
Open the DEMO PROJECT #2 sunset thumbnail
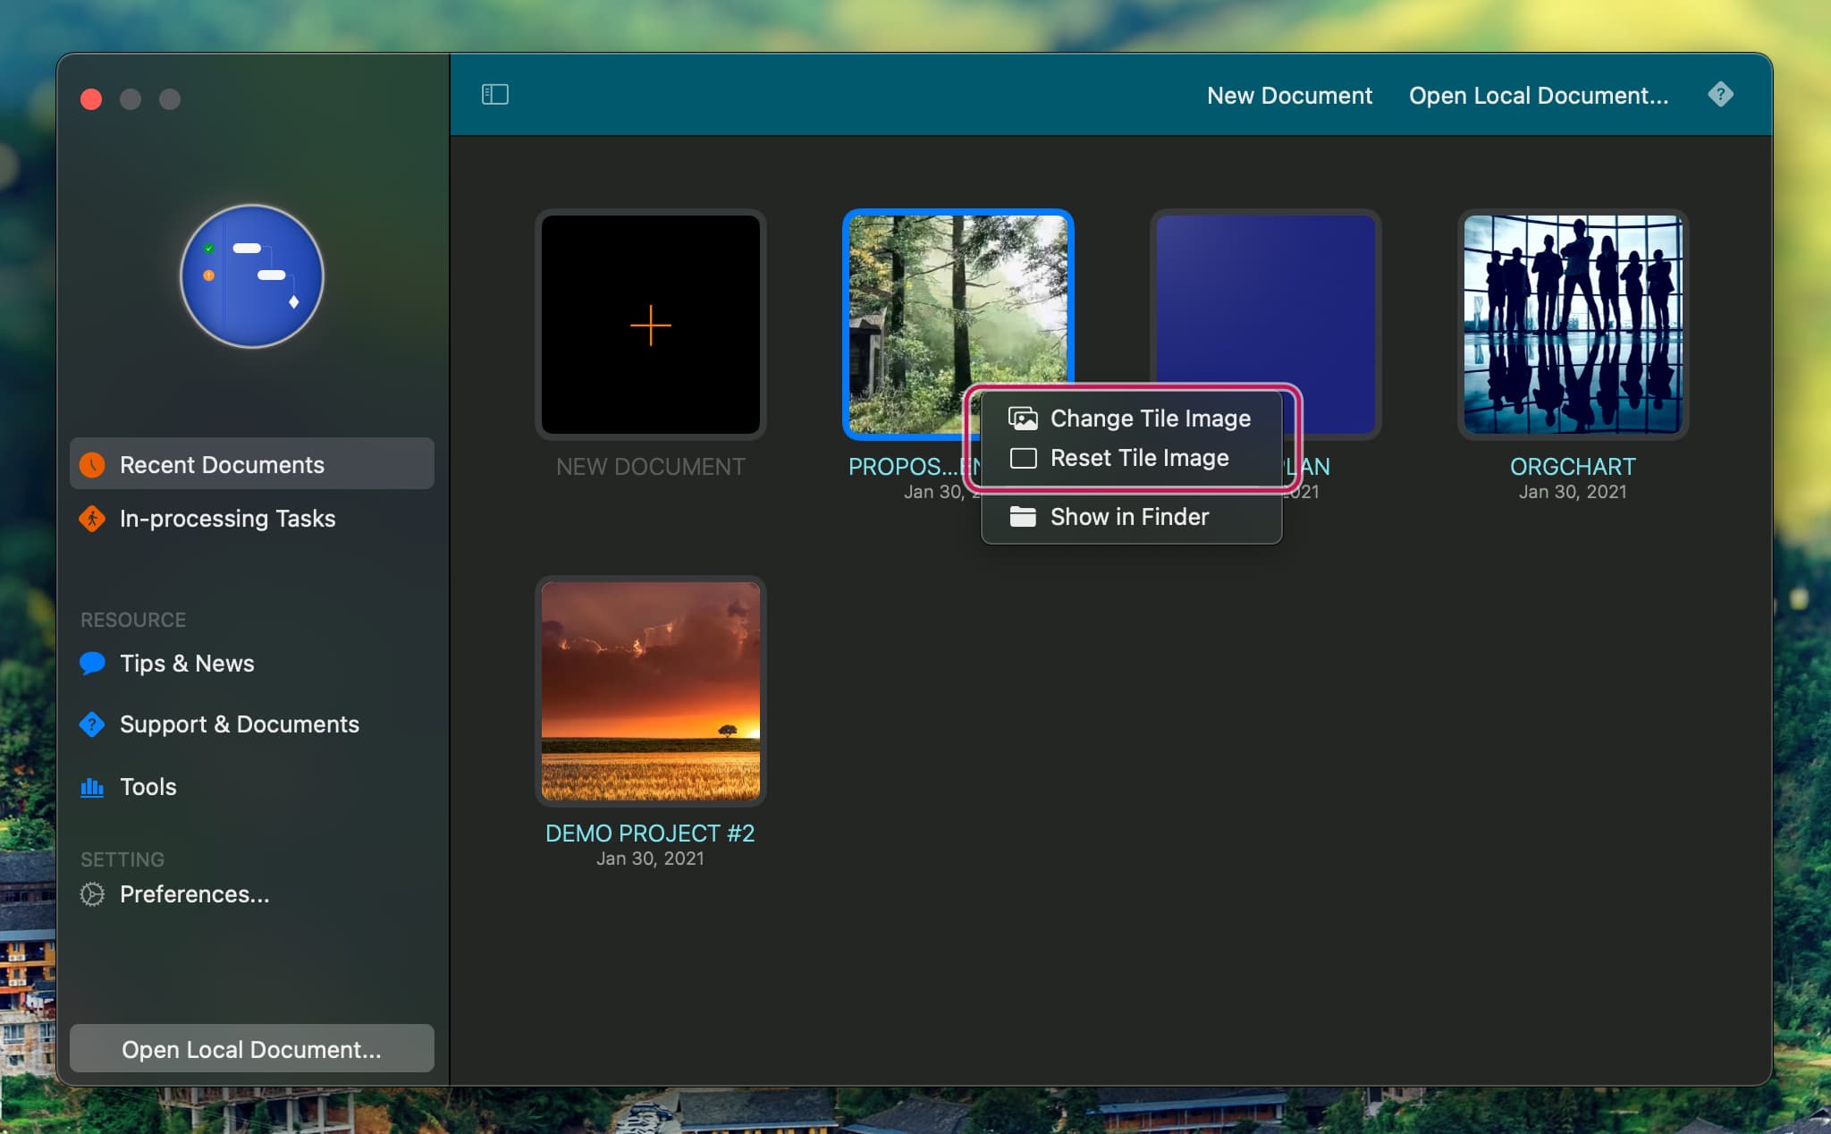pyautogui.click(x=650, y=690)
